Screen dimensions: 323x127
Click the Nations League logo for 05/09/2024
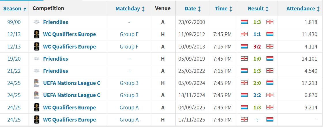coord(36,83)
